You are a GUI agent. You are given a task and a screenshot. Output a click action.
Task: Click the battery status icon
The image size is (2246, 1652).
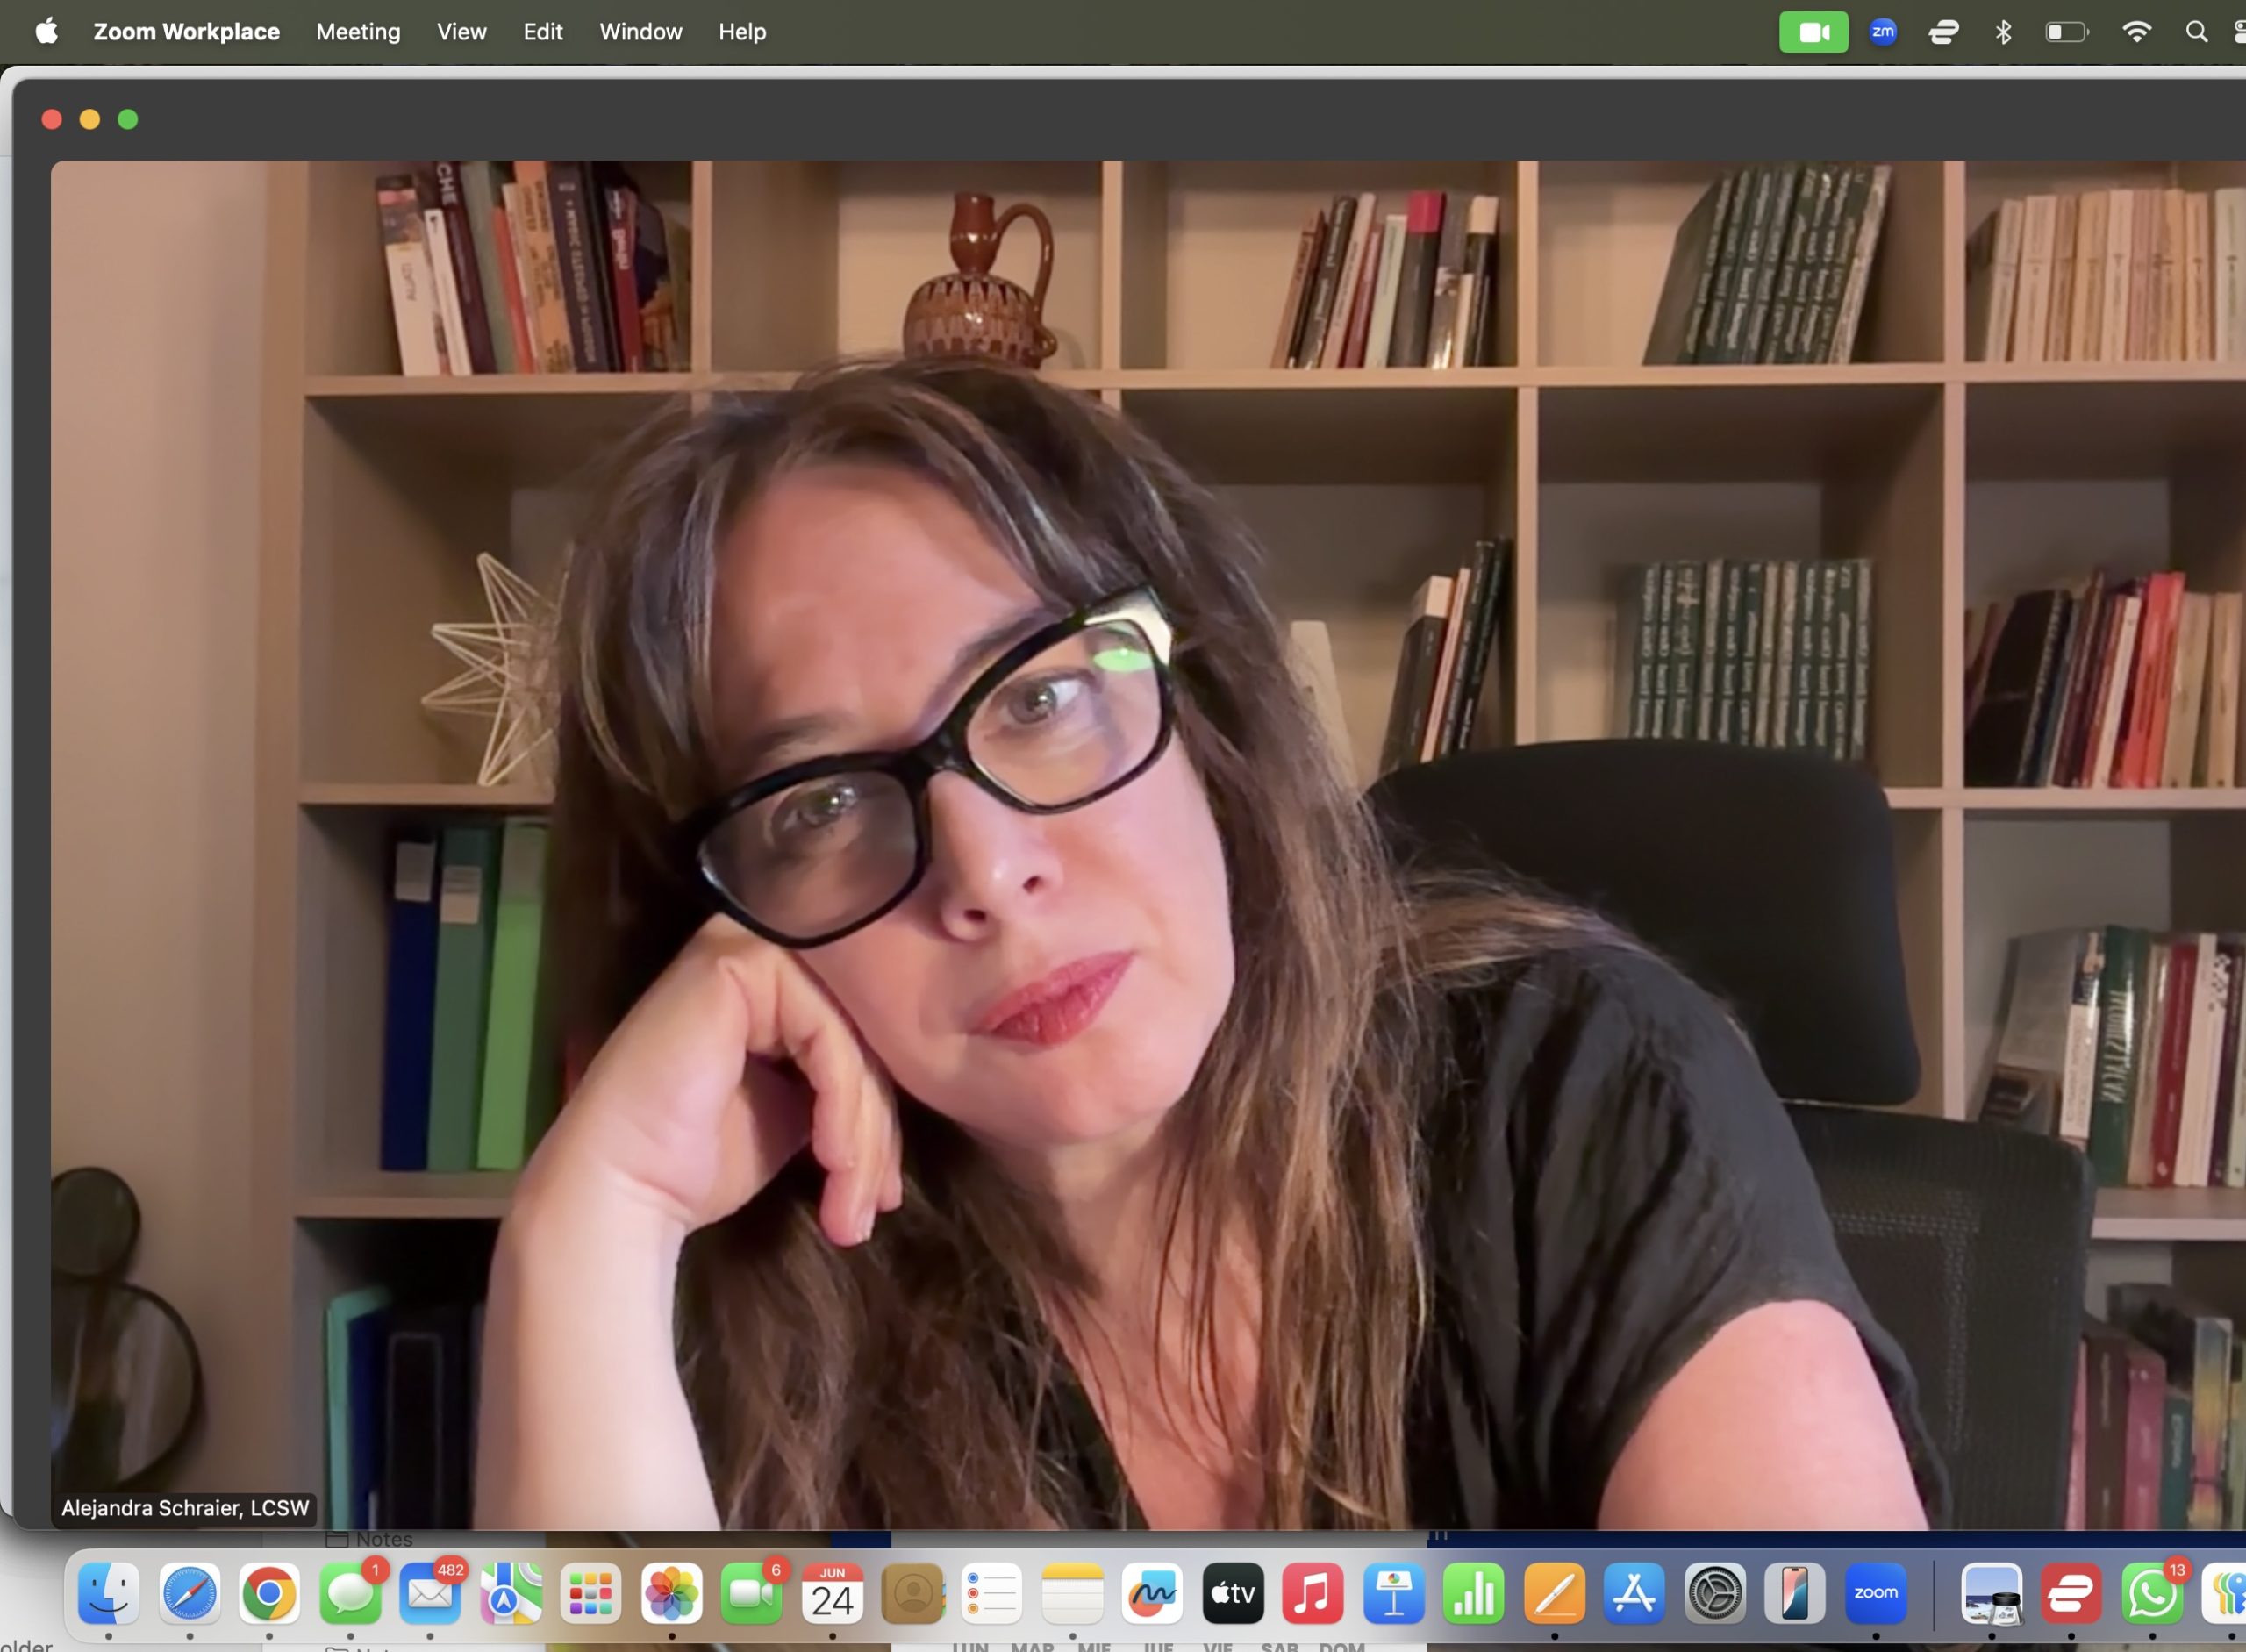2066,32
